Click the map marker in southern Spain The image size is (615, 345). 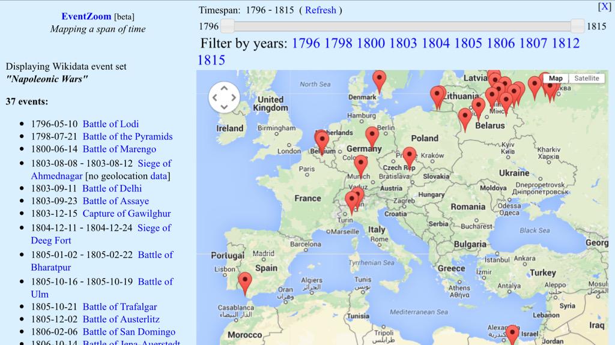[x=244, y=283]
